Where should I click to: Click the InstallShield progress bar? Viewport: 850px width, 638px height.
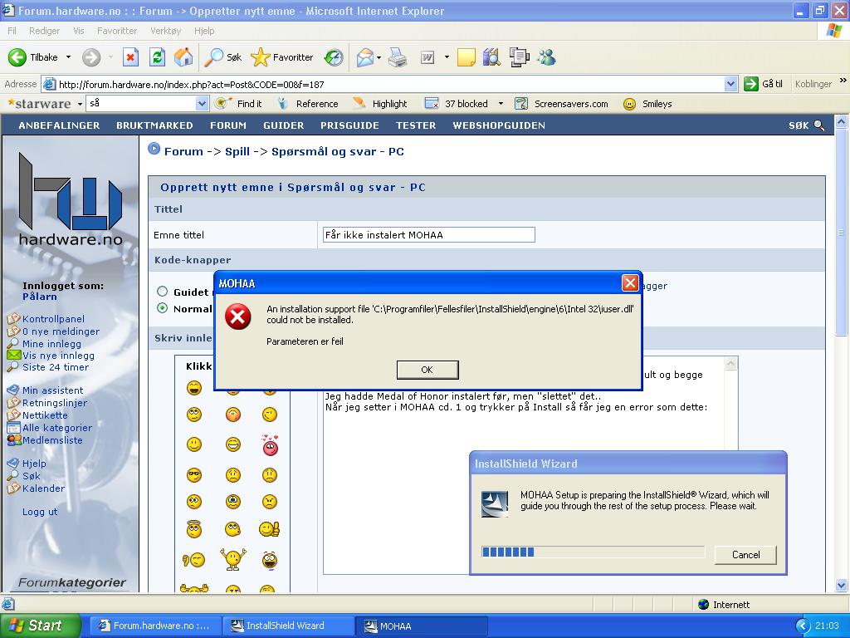click(x=593, y=552)
